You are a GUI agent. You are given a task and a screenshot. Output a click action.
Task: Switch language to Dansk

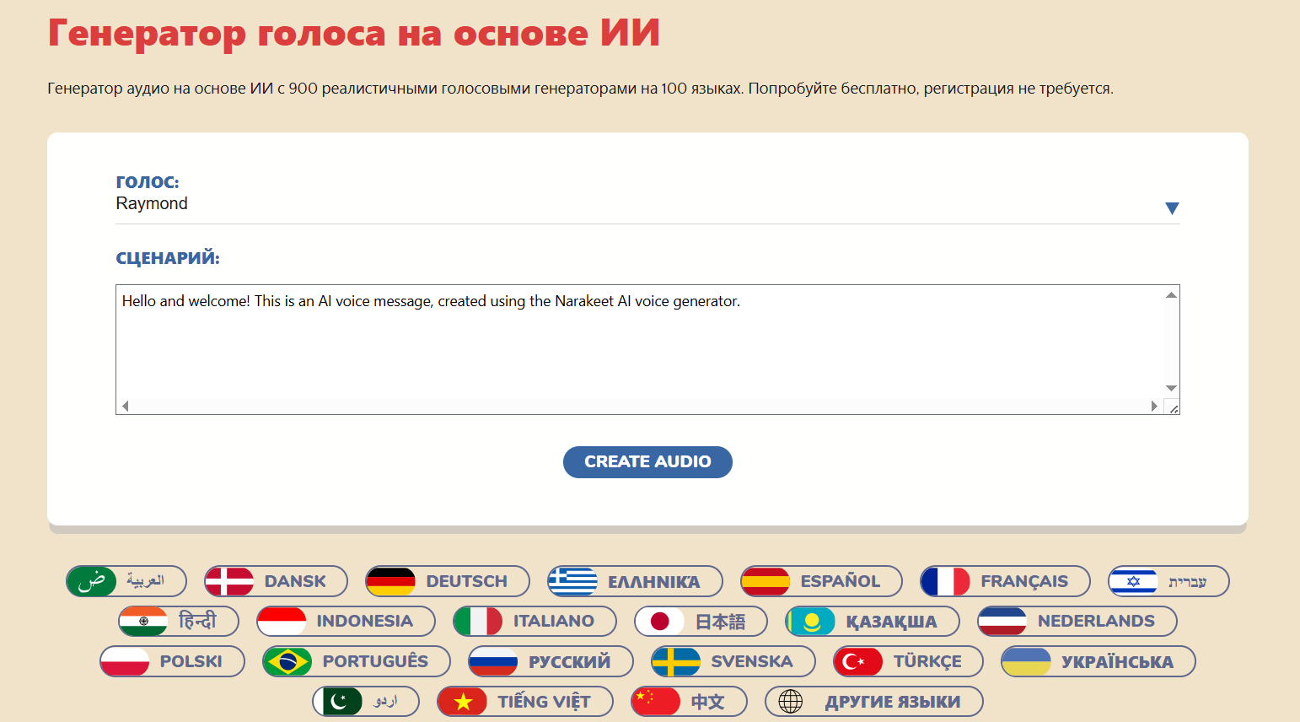pyautogui.click(x=276, y=581)
